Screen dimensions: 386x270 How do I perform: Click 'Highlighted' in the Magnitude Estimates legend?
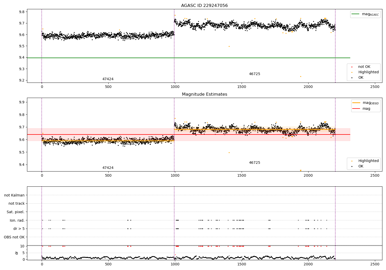pos(368,161)
